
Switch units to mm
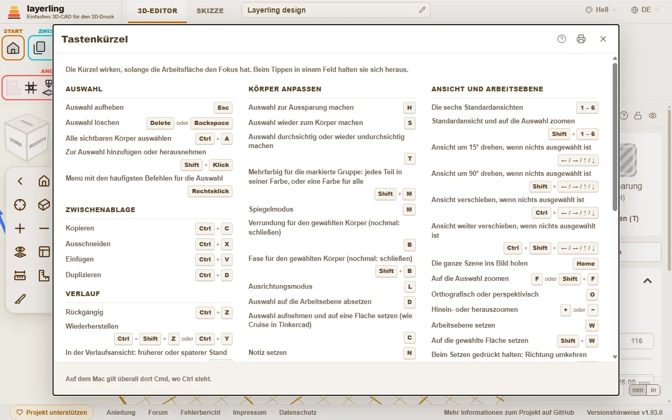[637, 390]
